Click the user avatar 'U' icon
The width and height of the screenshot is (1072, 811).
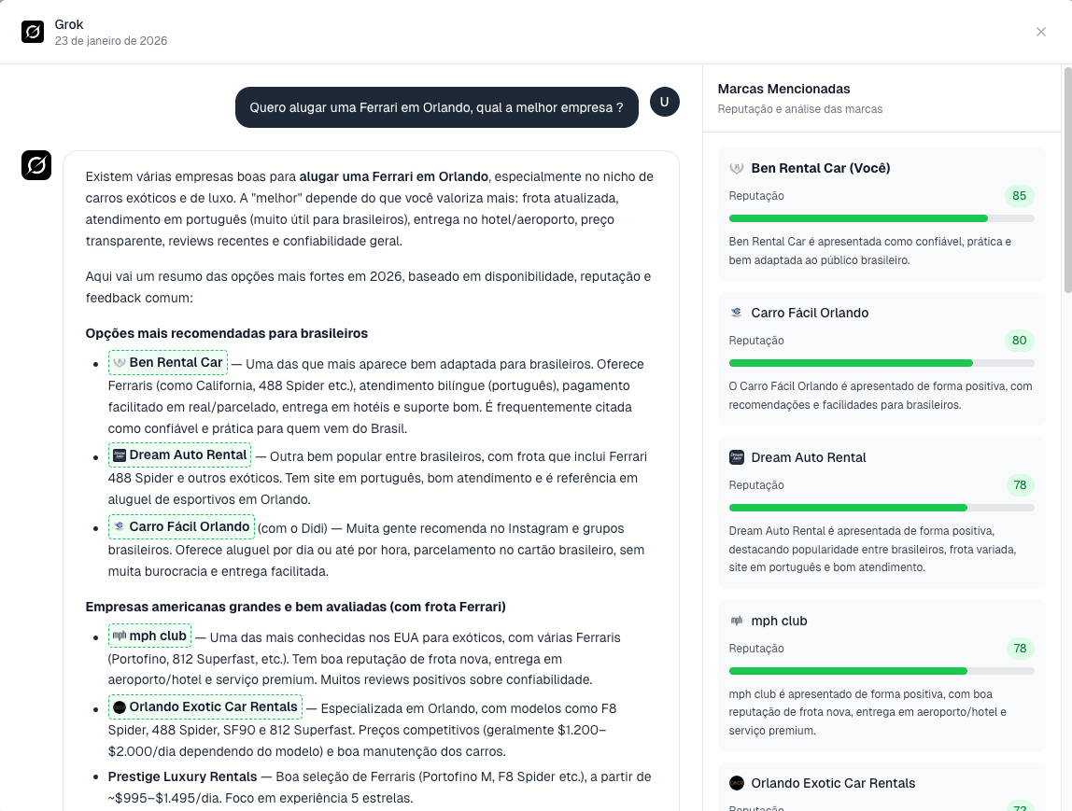[664, 102]
